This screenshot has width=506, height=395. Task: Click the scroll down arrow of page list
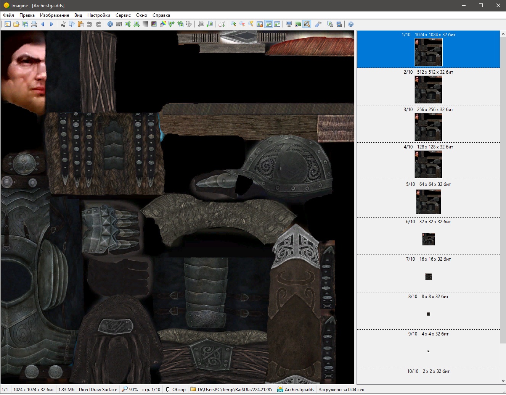[503, 380]
